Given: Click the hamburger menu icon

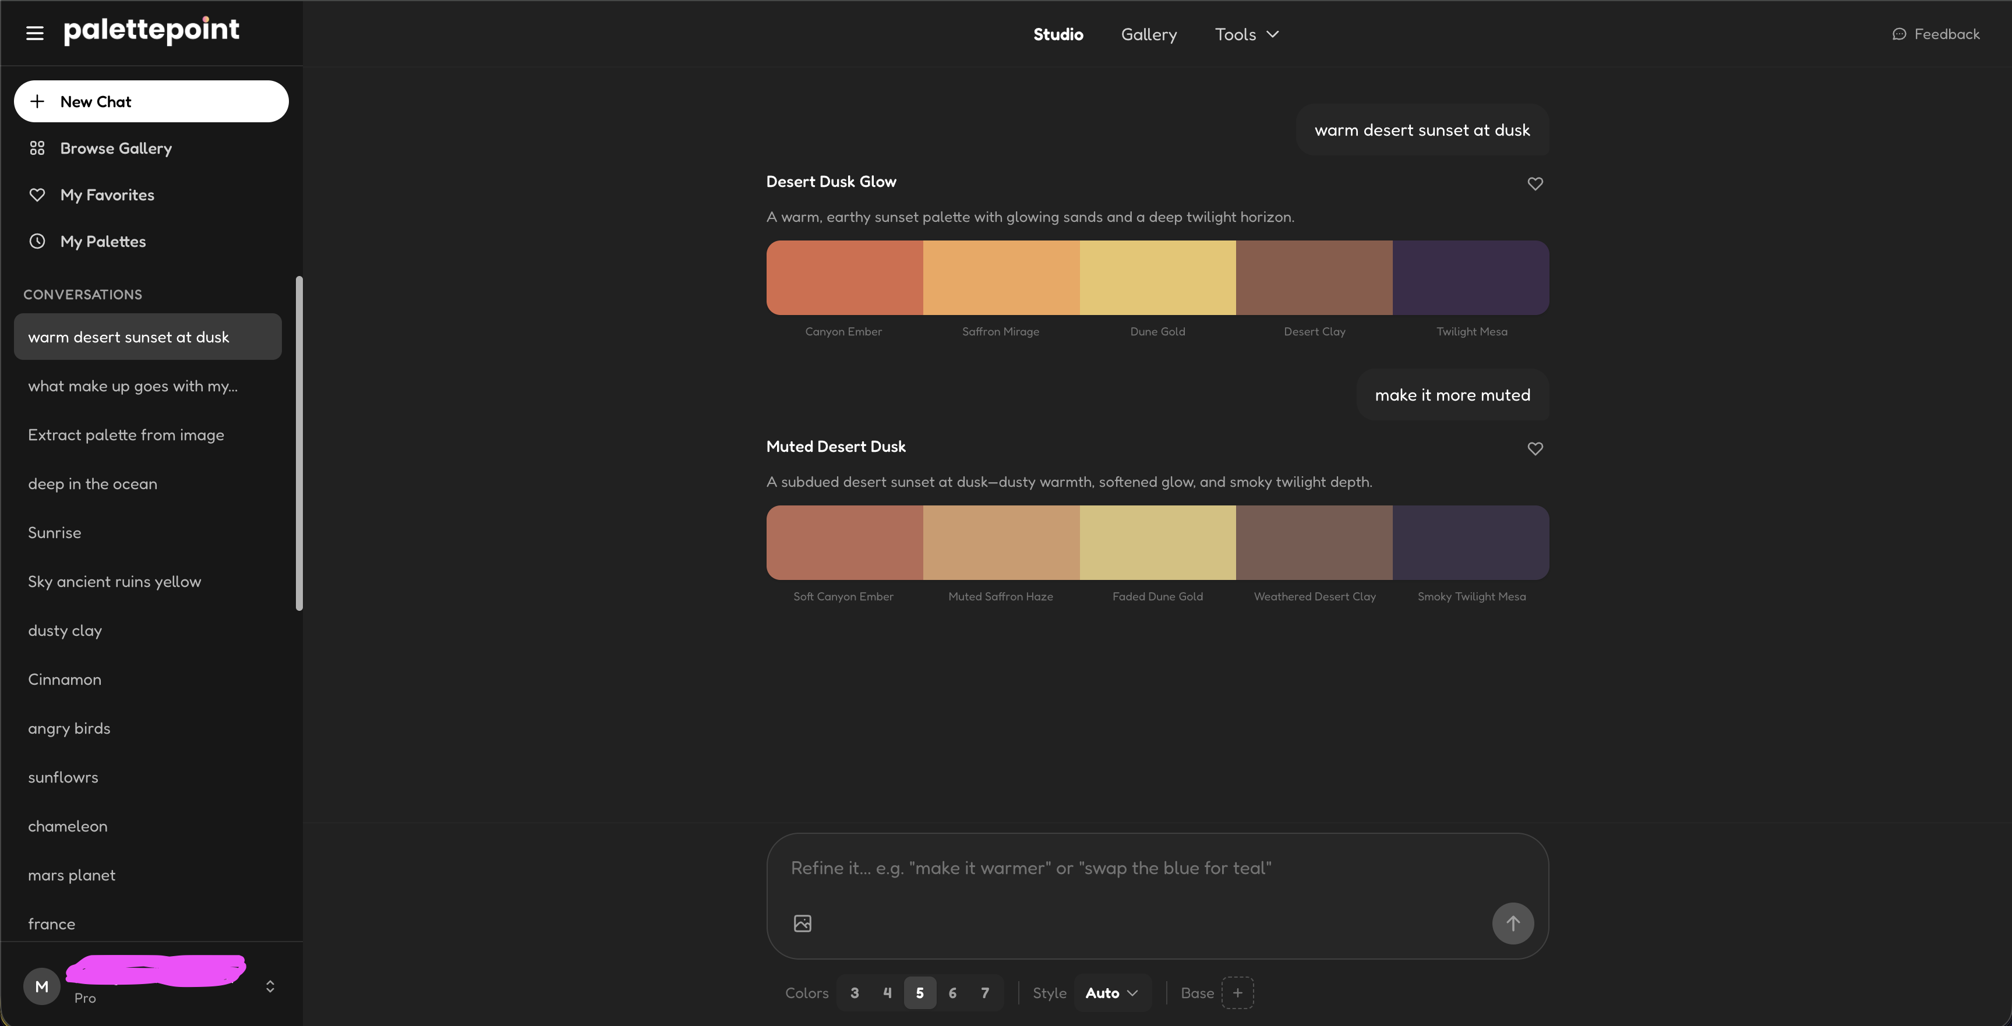Looking at the screenshot, I should 34,33.
